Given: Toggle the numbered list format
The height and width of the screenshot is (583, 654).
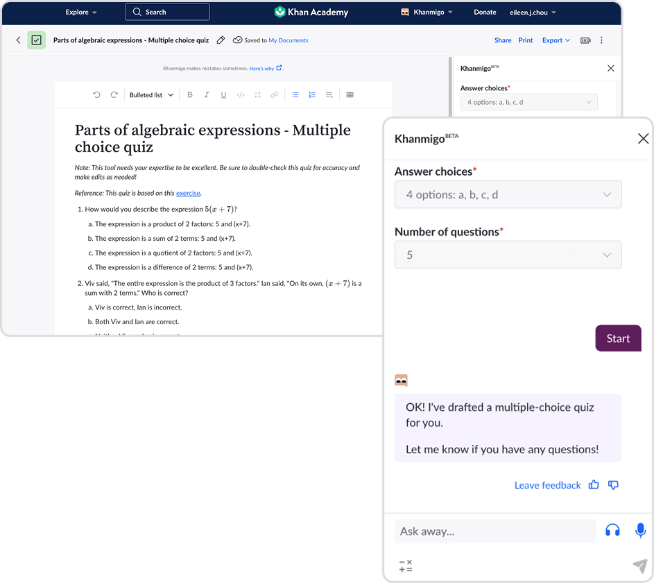Looking at the screenshot, I should coord(312,95).
